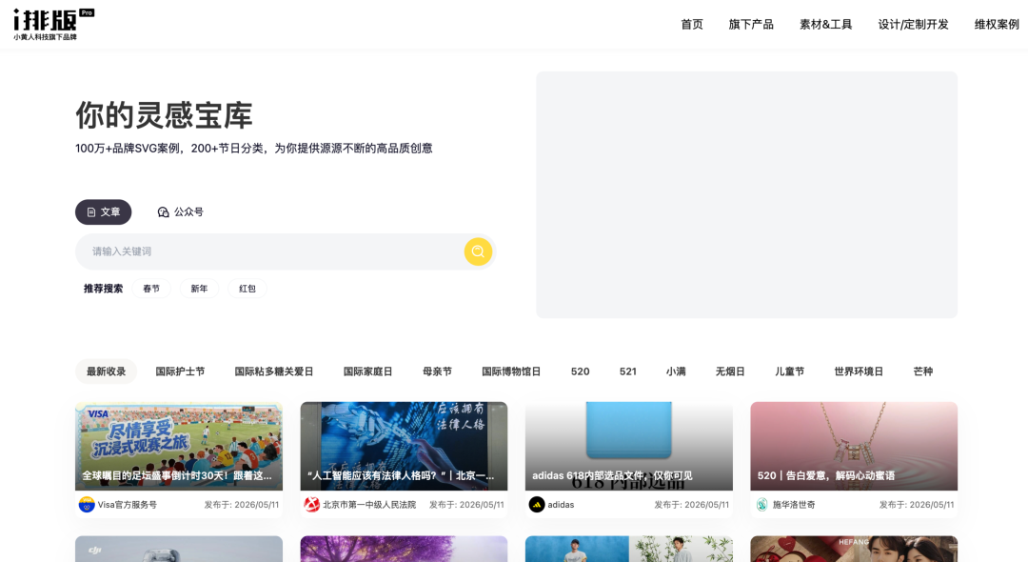Click the large gray banner placeholder
Image resolution: width=1028 pixels, height=562 pixels.
747,194
